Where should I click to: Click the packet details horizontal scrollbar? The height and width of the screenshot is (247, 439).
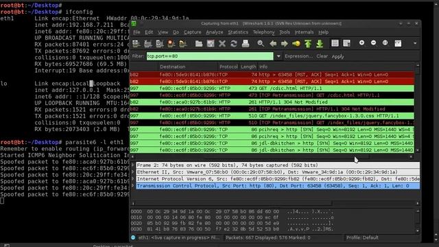[x=275, y=203]
